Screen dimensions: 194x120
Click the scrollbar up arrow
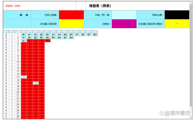pyautogui.click(x=191, y=3)
